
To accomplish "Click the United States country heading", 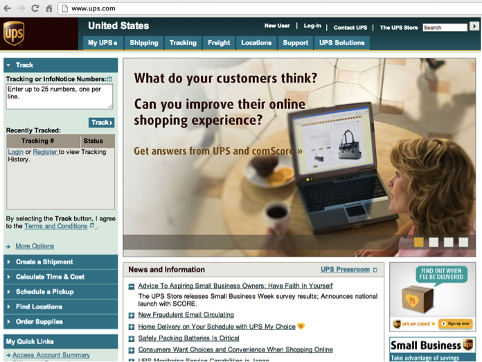I will [x=118, y=26].
